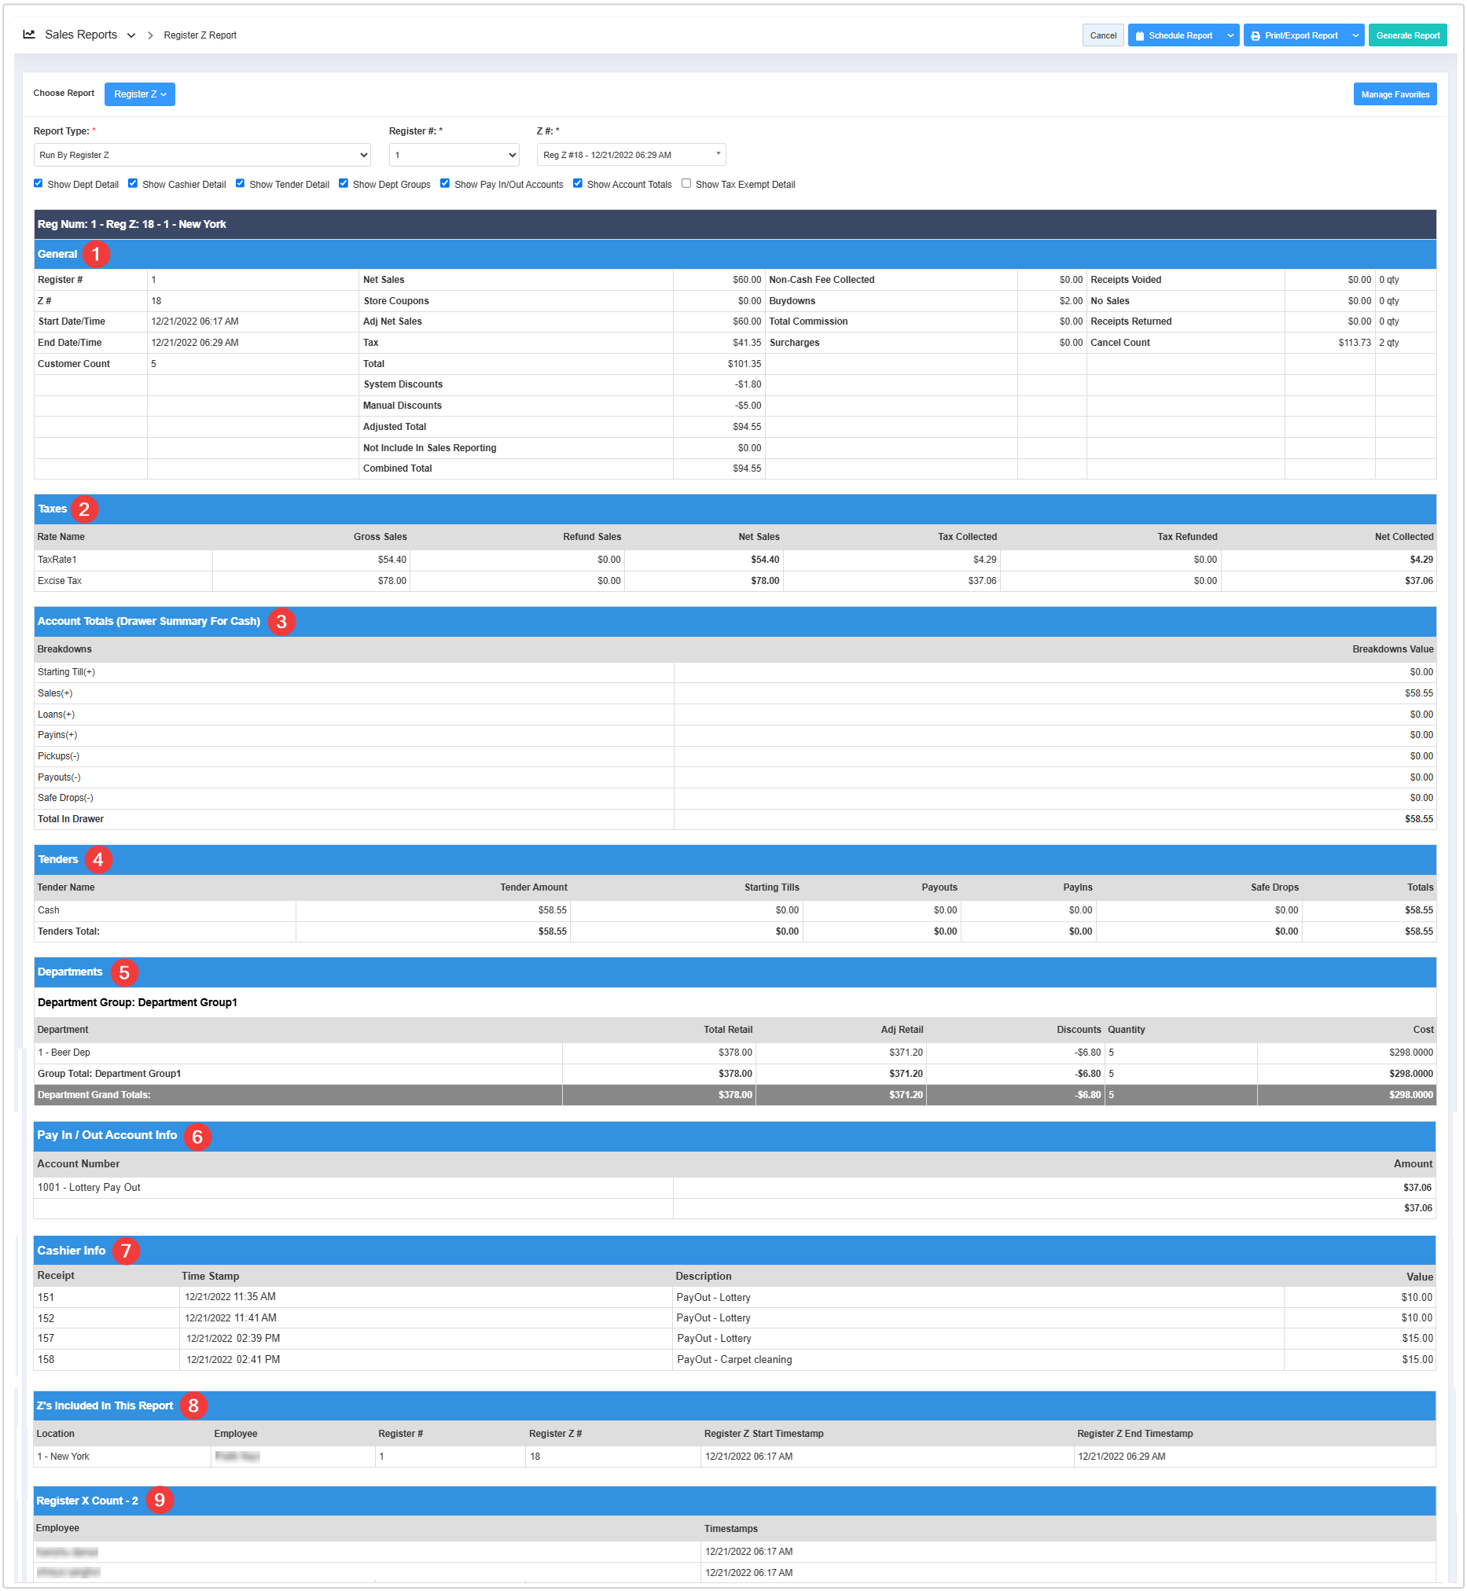Viewport: 1467px width, 1591px height.
Task: Click red marker 2 beside Taxes
Action: click(x=84, y=509)
